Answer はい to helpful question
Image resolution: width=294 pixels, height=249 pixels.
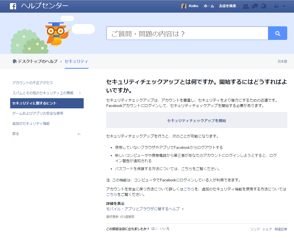click(154, 229)
